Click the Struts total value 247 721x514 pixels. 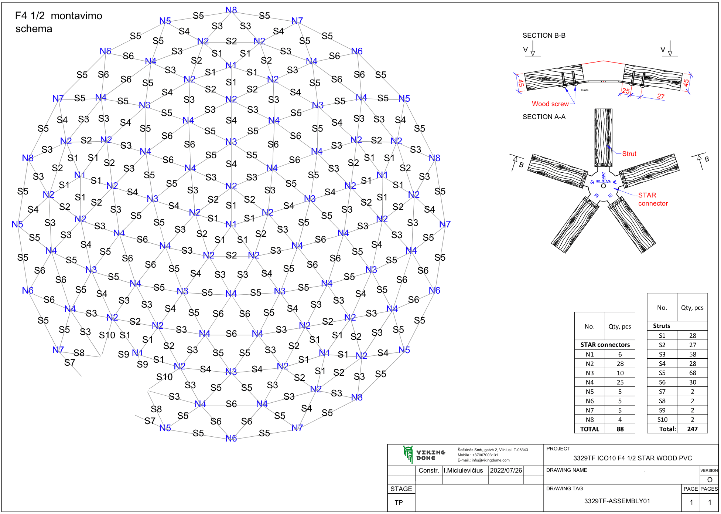pyautogui.click(x=692, y=429)
